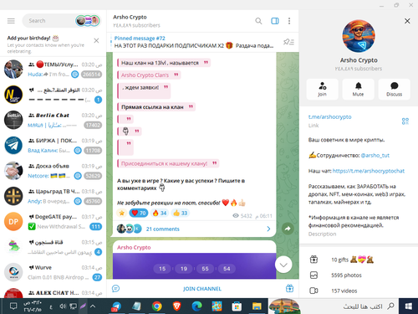The image size is (418, 314).
Task: Click the Arsho Crypto header title
Action: (x=130, y=17)
